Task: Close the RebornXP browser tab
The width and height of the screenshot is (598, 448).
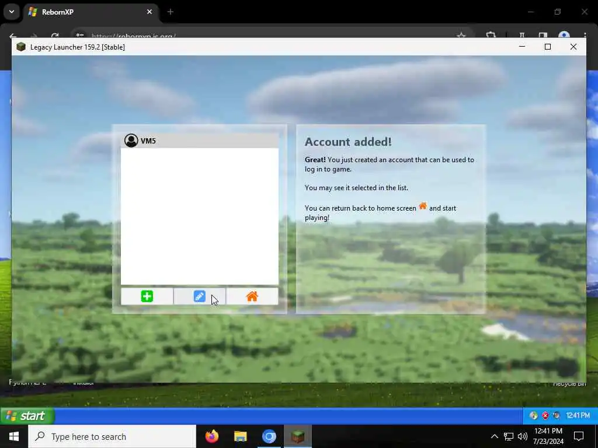Action: click(149, 12)
